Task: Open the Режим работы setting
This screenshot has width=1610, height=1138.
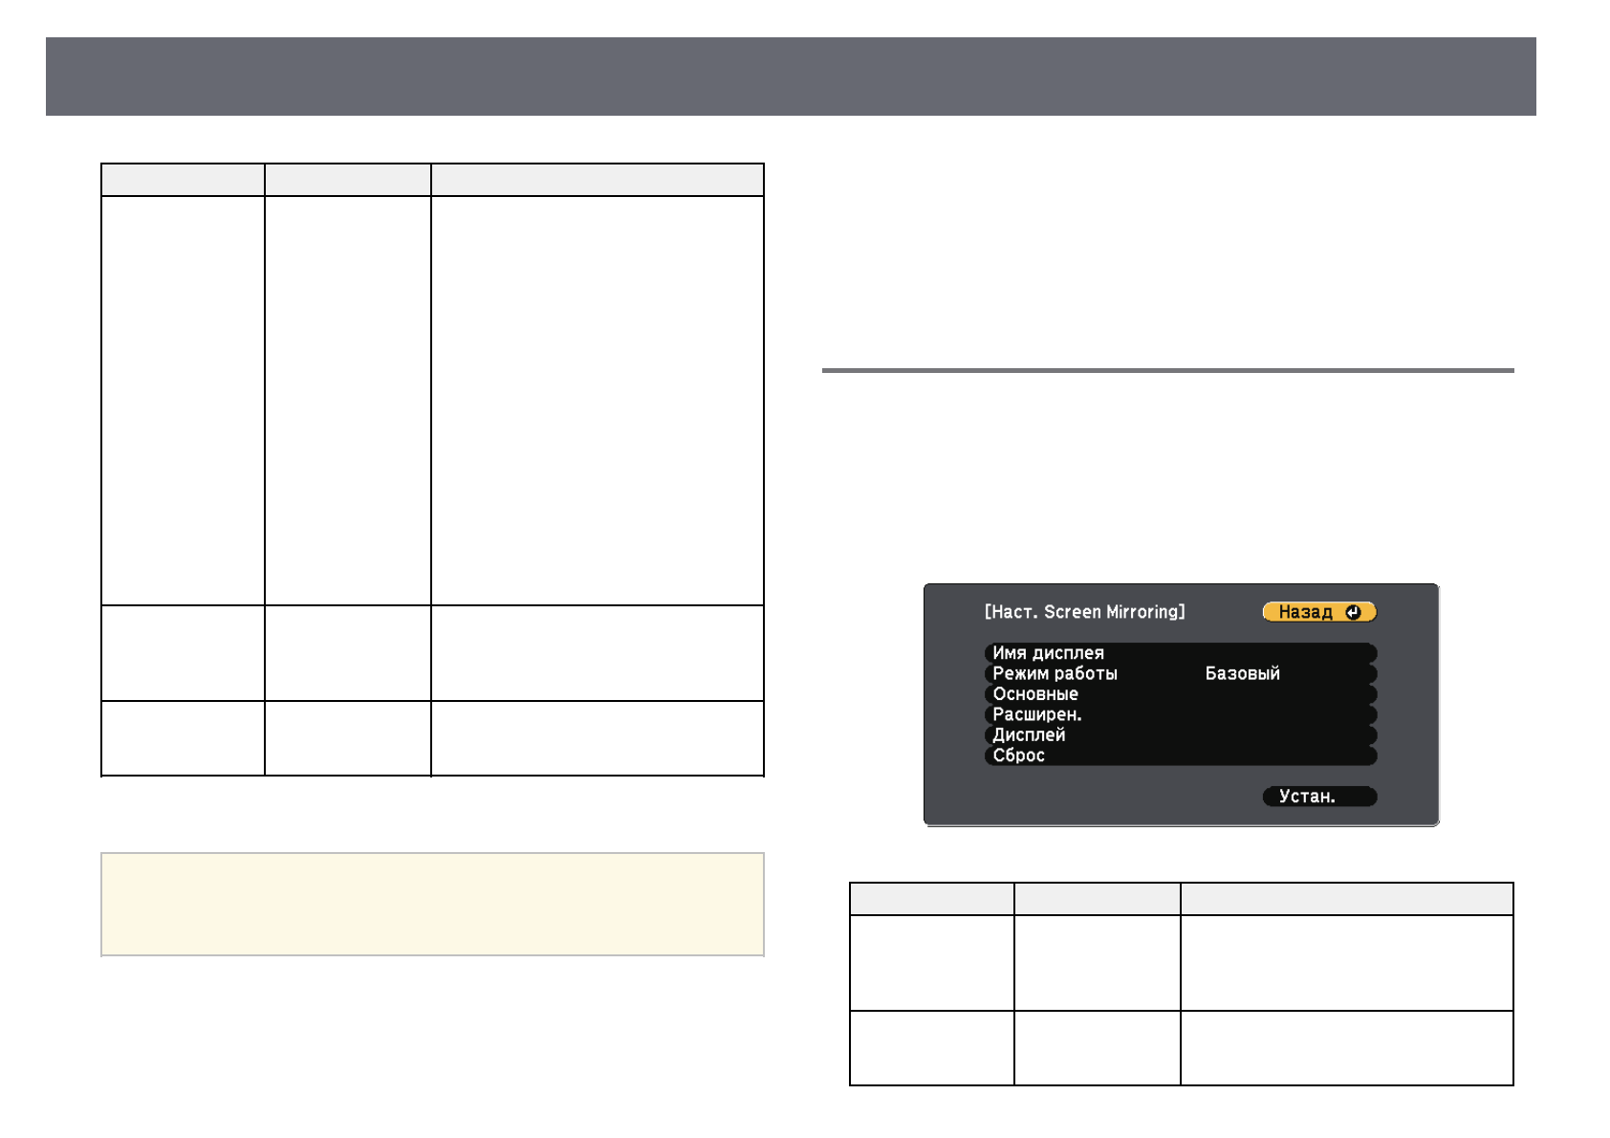Action: pos(1055,673)
